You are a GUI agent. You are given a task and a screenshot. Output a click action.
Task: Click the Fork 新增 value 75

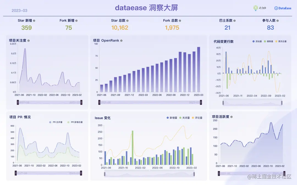pos(68,28)
